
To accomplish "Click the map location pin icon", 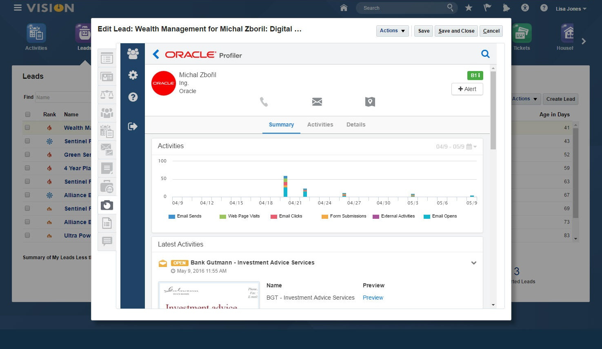I will point(370,102).
